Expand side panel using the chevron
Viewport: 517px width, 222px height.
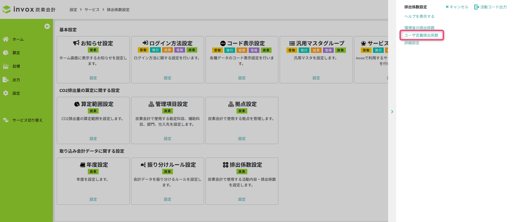click(392, 112)
